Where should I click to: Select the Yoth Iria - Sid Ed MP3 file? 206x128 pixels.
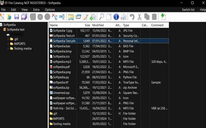click(x=109, y=108)
